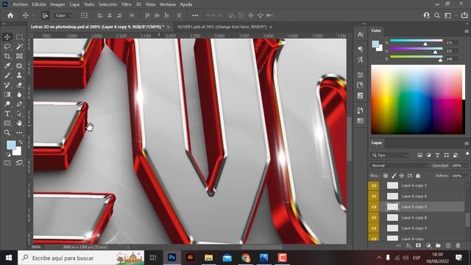Select the Horizontal Type tool
The width and height of the screenshot is (471, 265).
(x=7, y=113)
